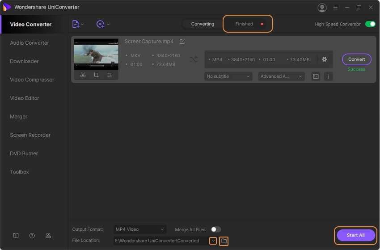The width and height of the screenshot is (380, 250).
Task: Open DVD Burner from sidebar
Action: tap(24, 153)
